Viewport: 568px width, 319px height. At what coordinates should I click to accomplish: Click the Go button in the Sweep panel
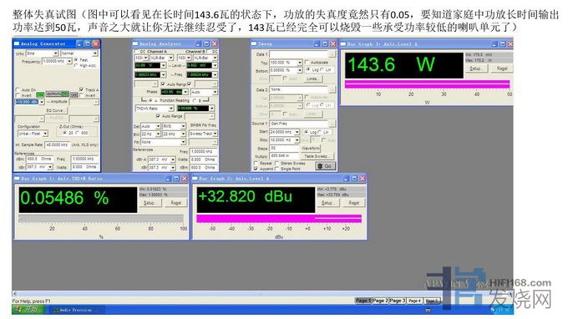pyautogui.click(x=325, y=166)
